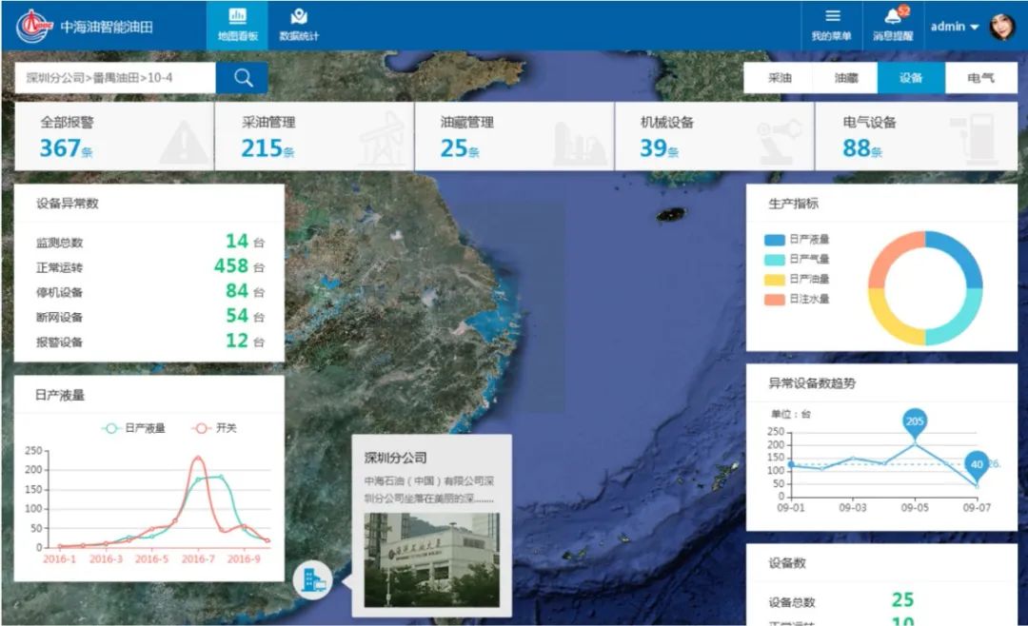The width and height of the screenshot is (1028, 626).
Task: Click the magnifier search button
Action: coord(243,78)
